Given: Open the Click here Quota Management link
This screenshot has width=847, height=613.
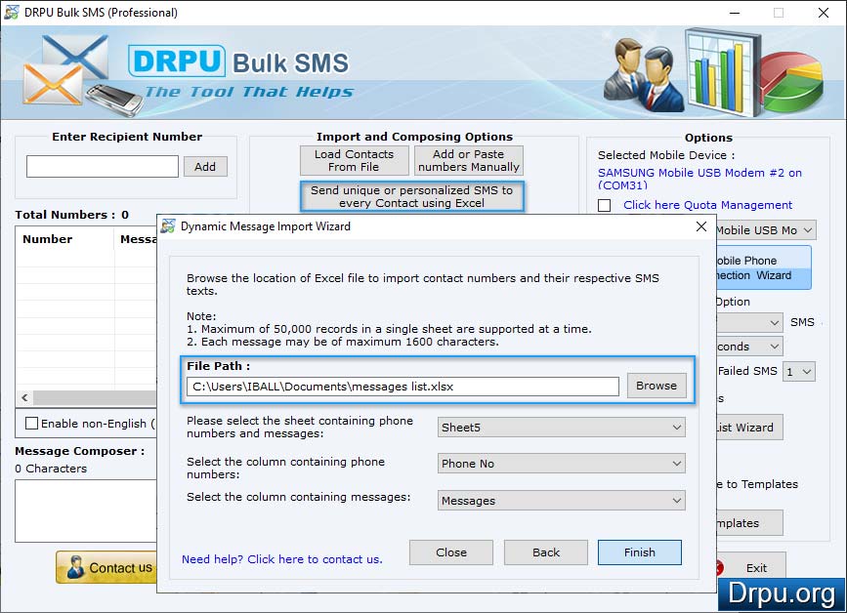Looking at the screenshot, I should tap(707, 205).
